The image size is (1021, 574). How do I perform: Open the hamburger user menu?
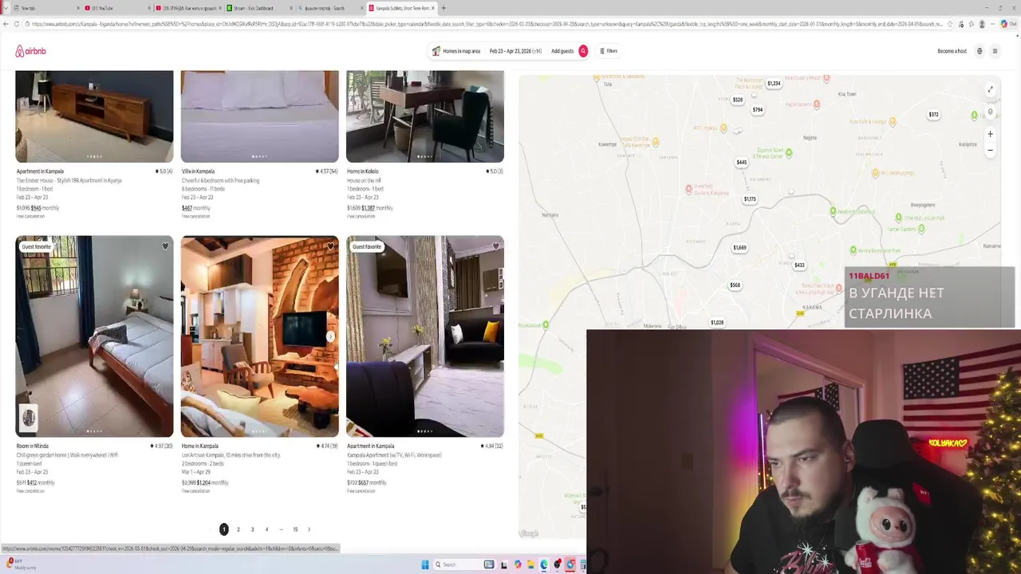[x=995, y=51]
